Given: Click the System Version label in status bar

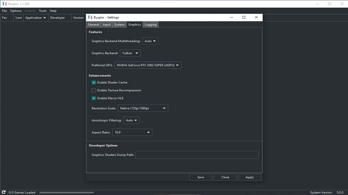Looking at the screenshot, I should coord(321,193).
